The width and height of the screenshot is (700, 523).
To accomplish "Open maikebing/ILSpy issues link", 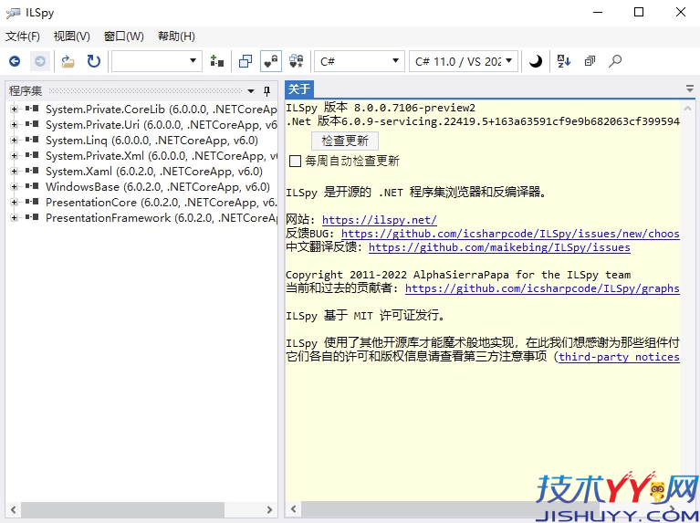I will 499,247.
